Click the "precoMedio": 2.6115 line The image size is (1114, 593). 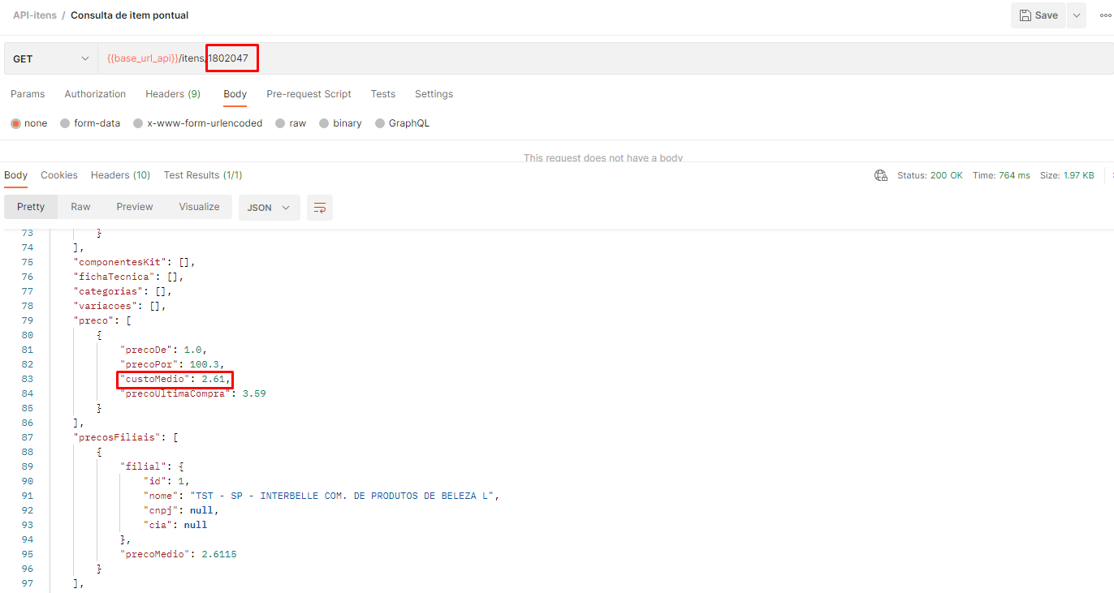[179, 554]
